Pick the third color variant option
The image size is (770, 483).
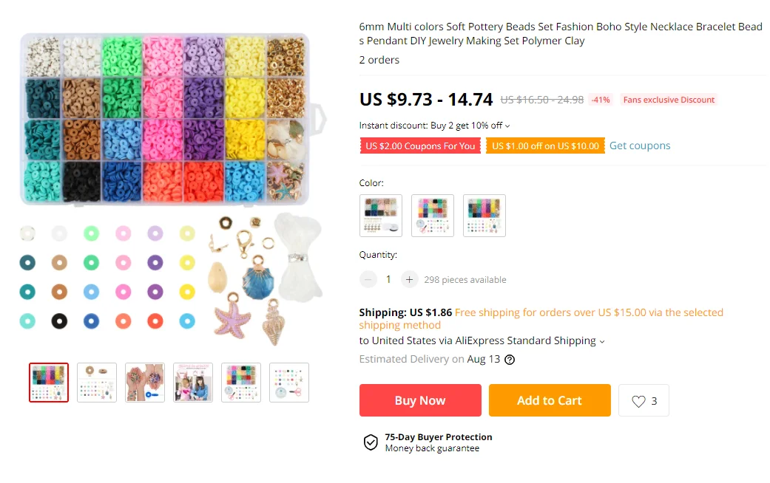484,216
